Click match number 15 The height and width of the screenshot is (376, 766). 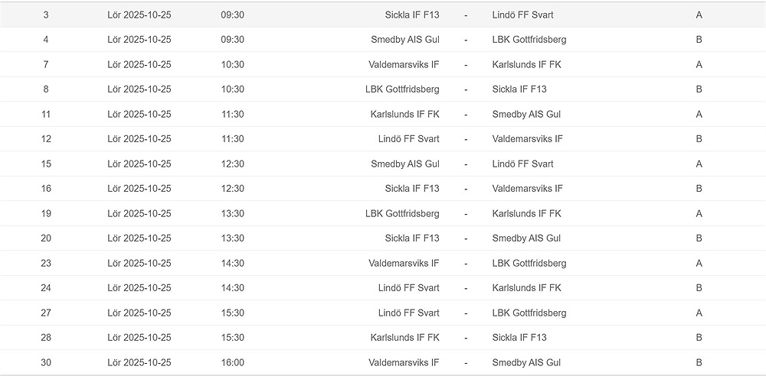pyautogui.click(x=46, y=164)
